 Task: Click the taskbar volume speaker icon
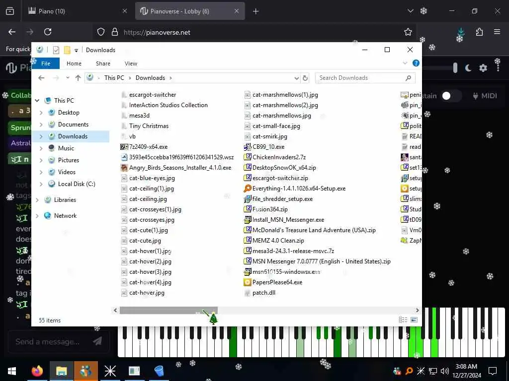pos(445,371)
